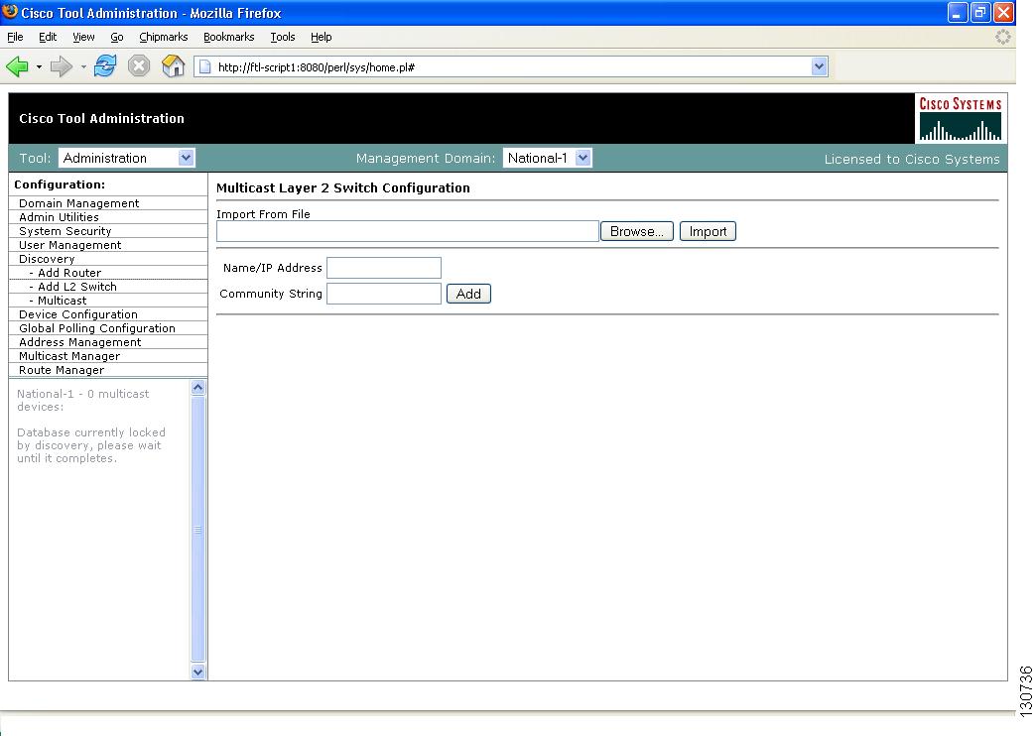
Task: Focus the Name/IP Address input field
Action: click(384, 268)
